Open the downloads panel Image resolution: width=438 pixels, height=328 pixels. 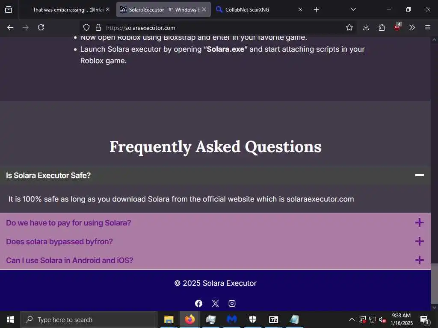pyautogui.click(x=366, y=27)
